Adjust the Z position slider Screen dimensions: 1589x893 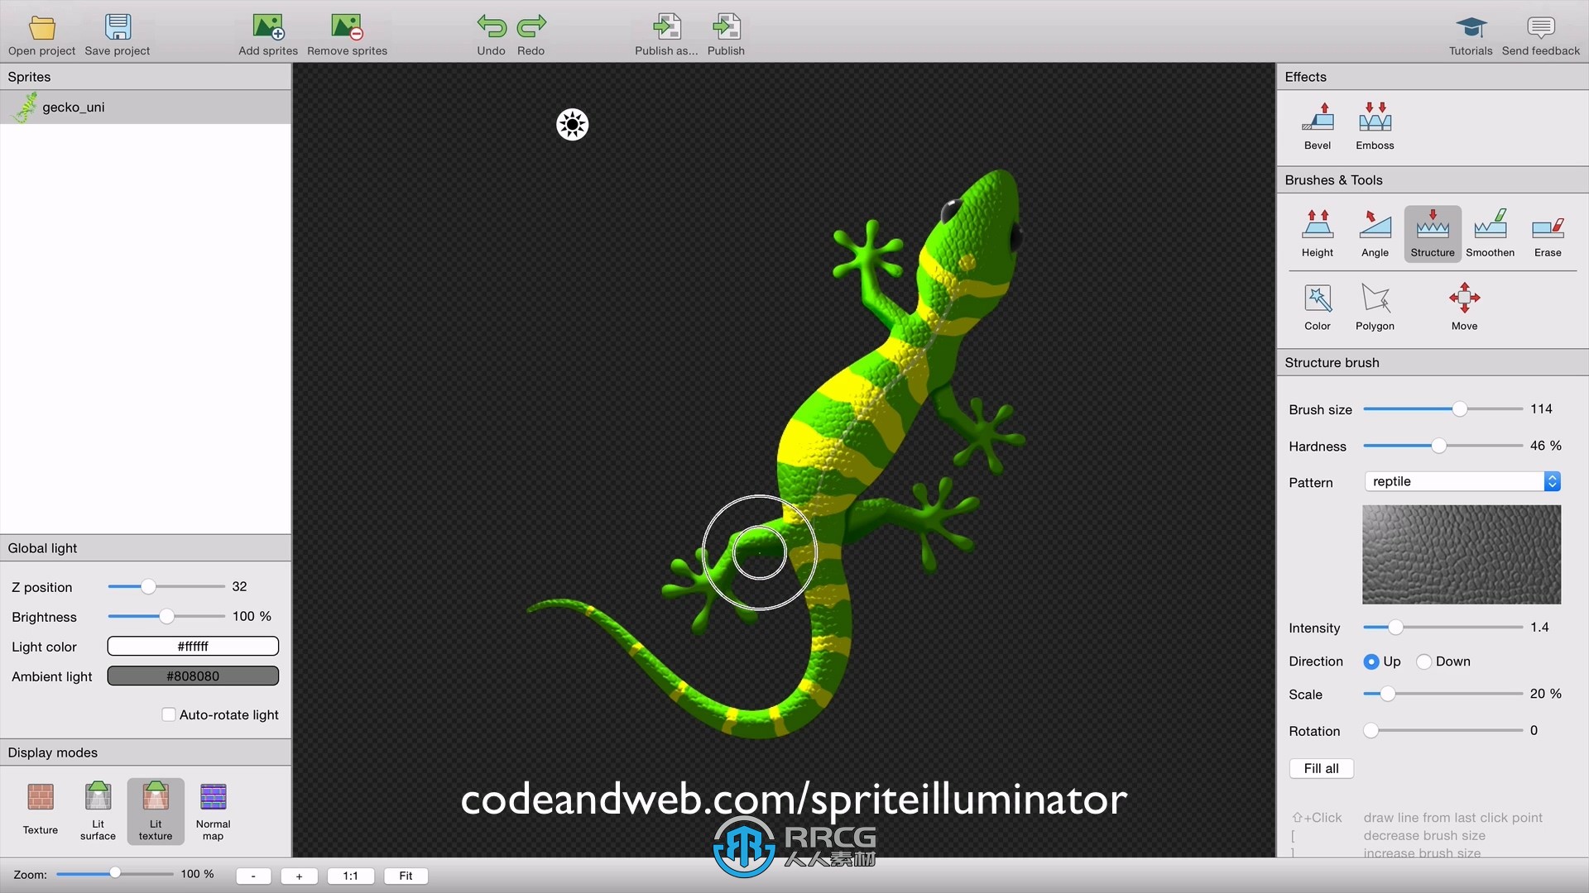[148, 587]
